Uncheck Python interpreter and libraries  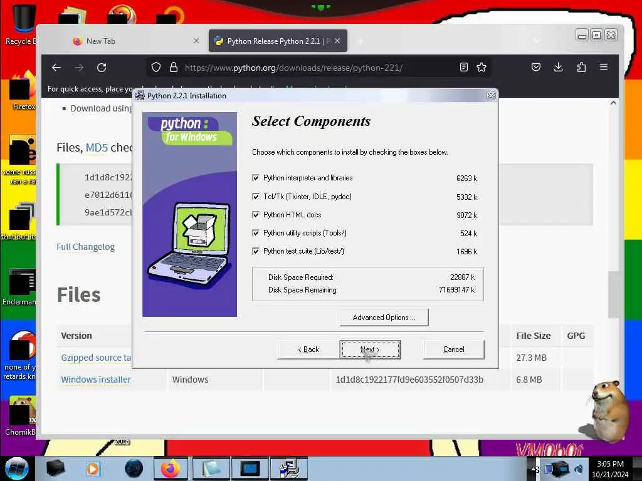point(256,178)
